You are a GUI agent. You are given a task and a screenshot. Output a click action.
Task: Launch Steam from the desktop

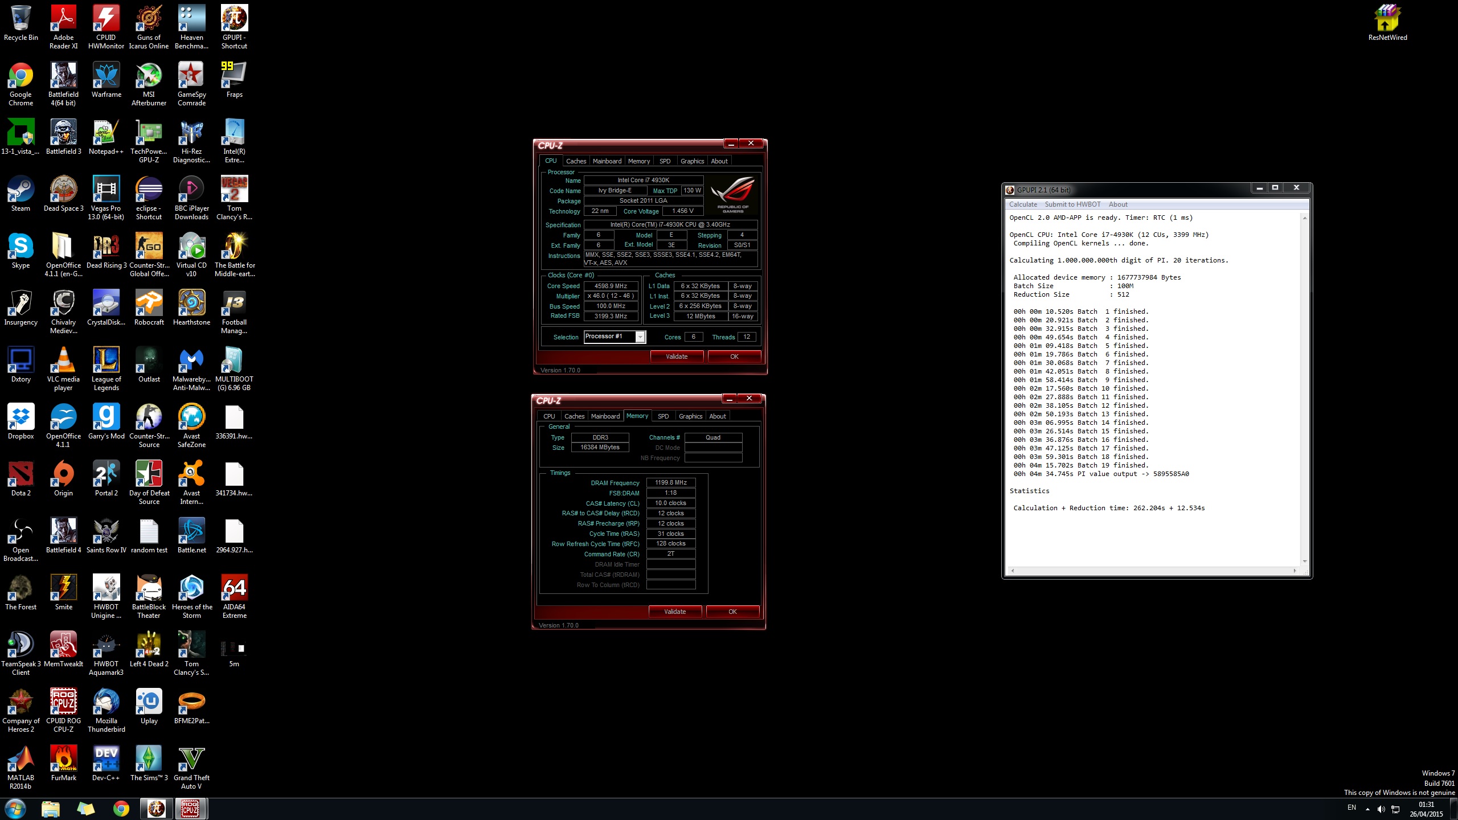(x=21, y=194)
